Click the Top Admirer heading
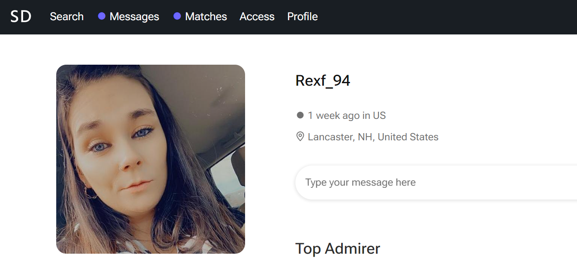The height and width of the screenshot is (260, 577). pos(337,249)
